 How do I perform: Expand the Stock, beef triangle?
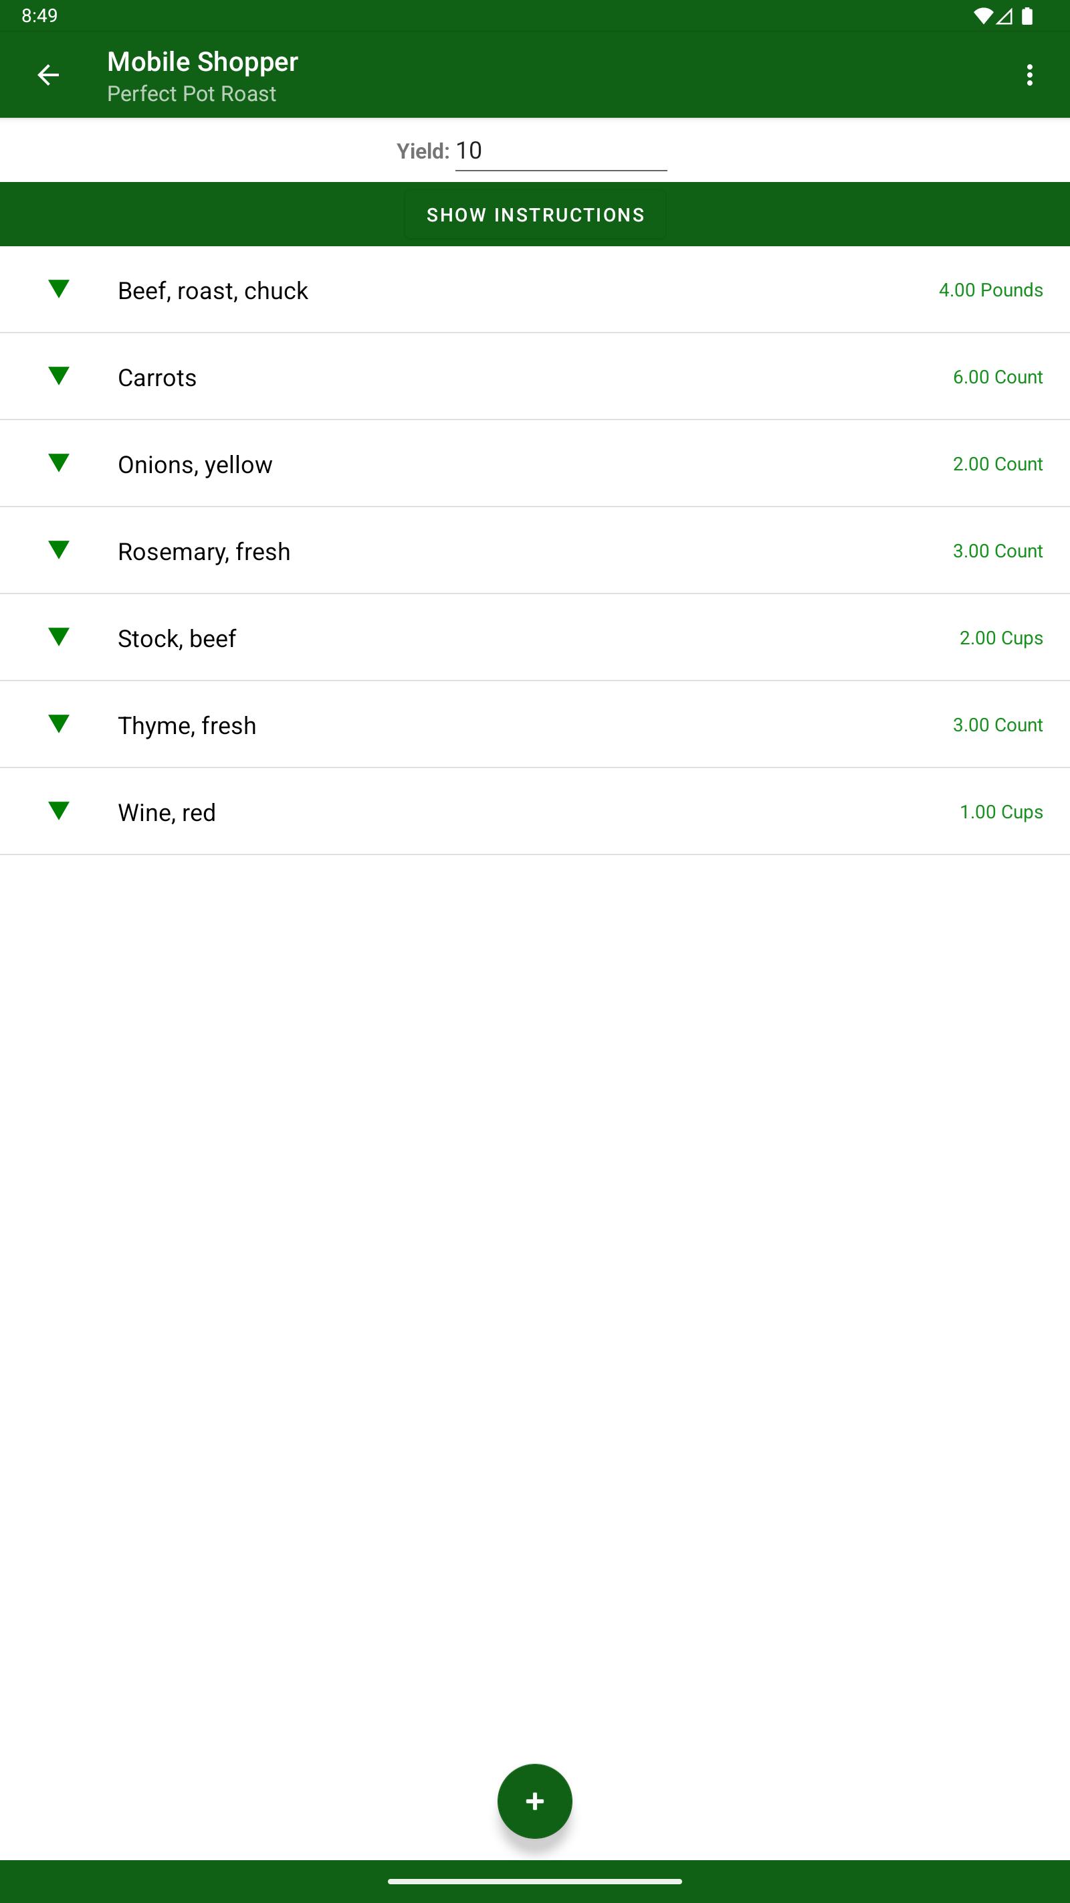point(58,637)
